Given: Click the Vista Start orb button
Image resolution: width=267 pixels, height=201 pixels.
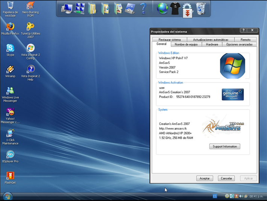Looking at the screenshot, I should pos(8,196).
